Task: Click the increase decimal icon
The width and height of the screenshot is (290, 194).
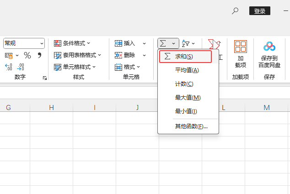Action: coord(9,67)
